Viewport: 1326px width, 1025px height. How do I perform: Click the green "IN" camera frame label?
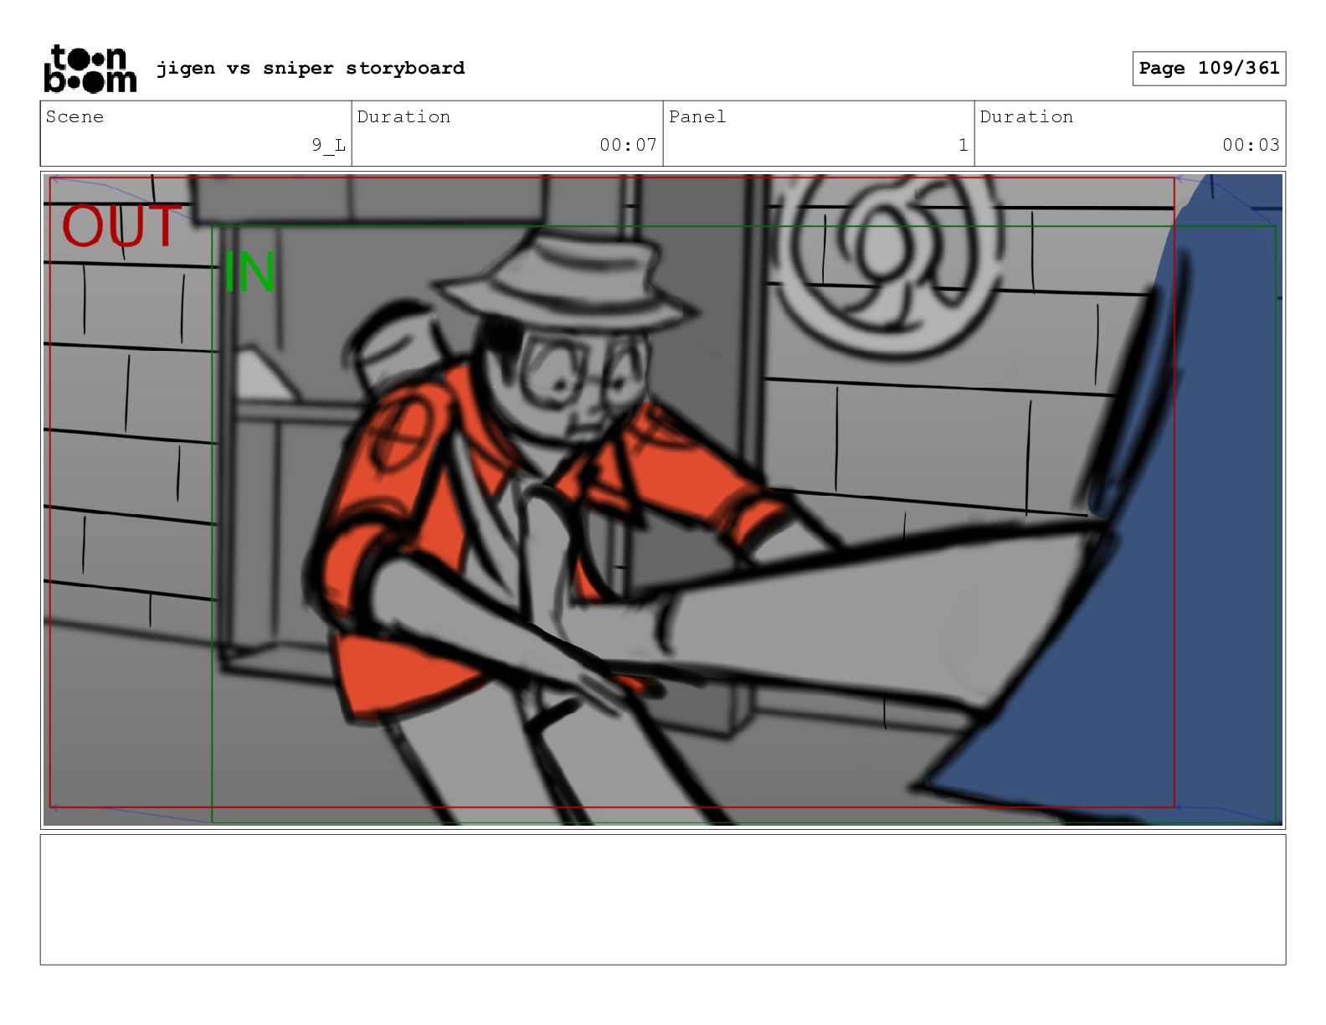click(x=249, y=272)
